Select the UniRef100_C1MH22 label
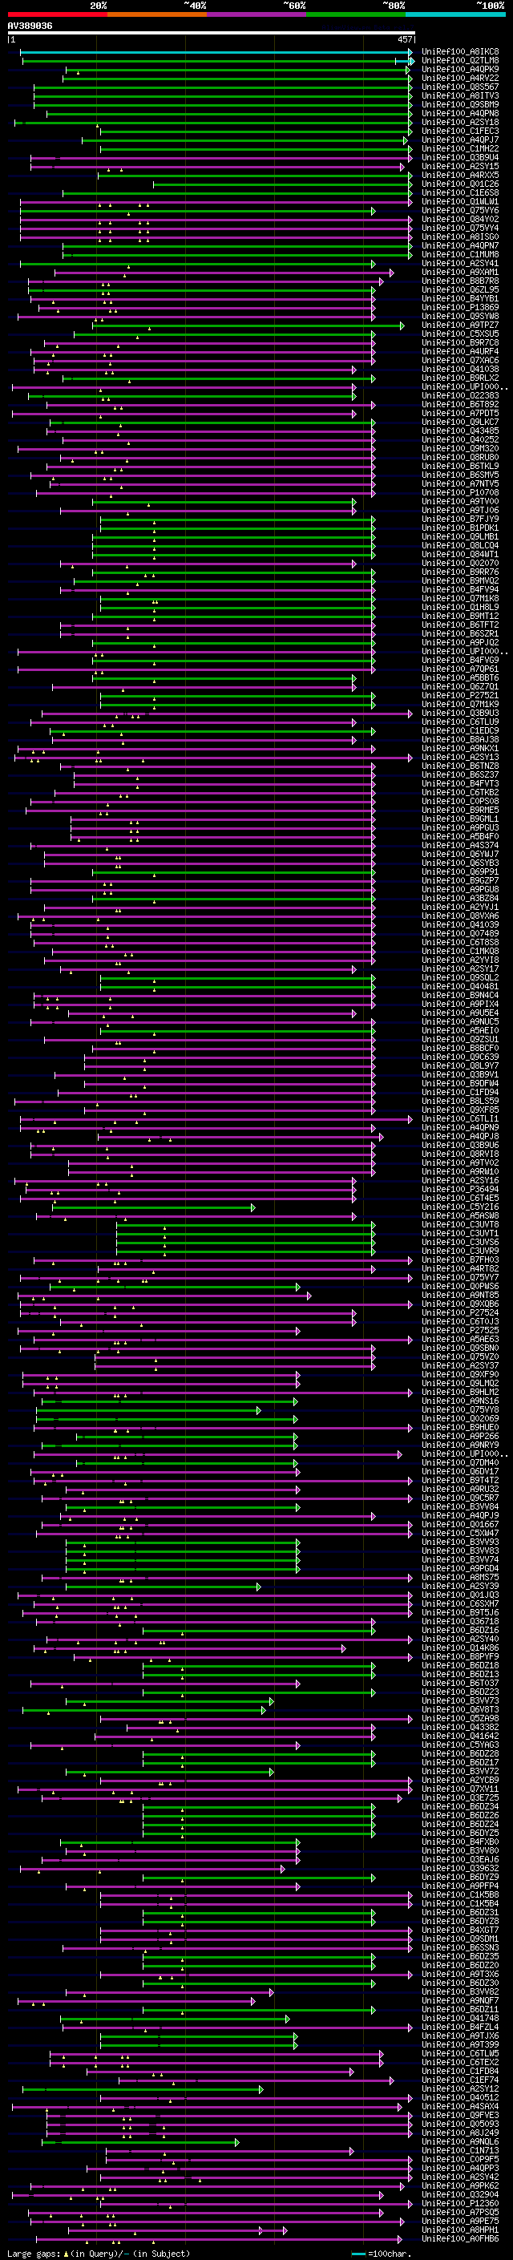513x2260 pixels. (x=460, y=148)
